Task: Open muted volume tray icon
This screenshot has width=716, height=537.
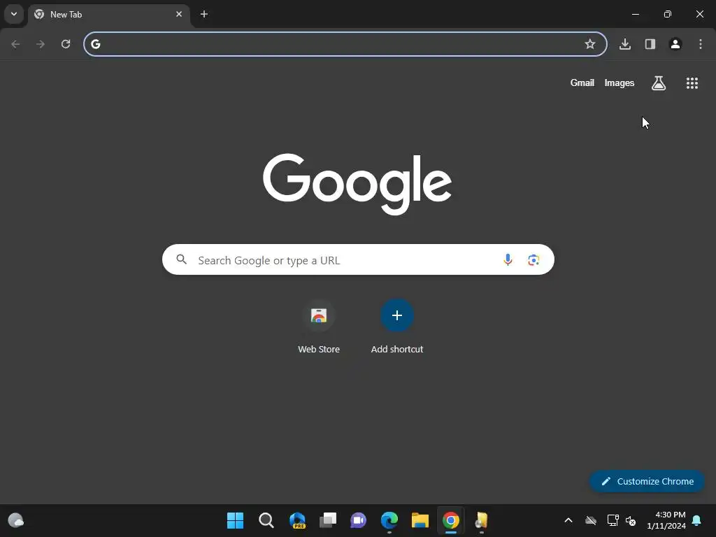Action: pos(631,520)
